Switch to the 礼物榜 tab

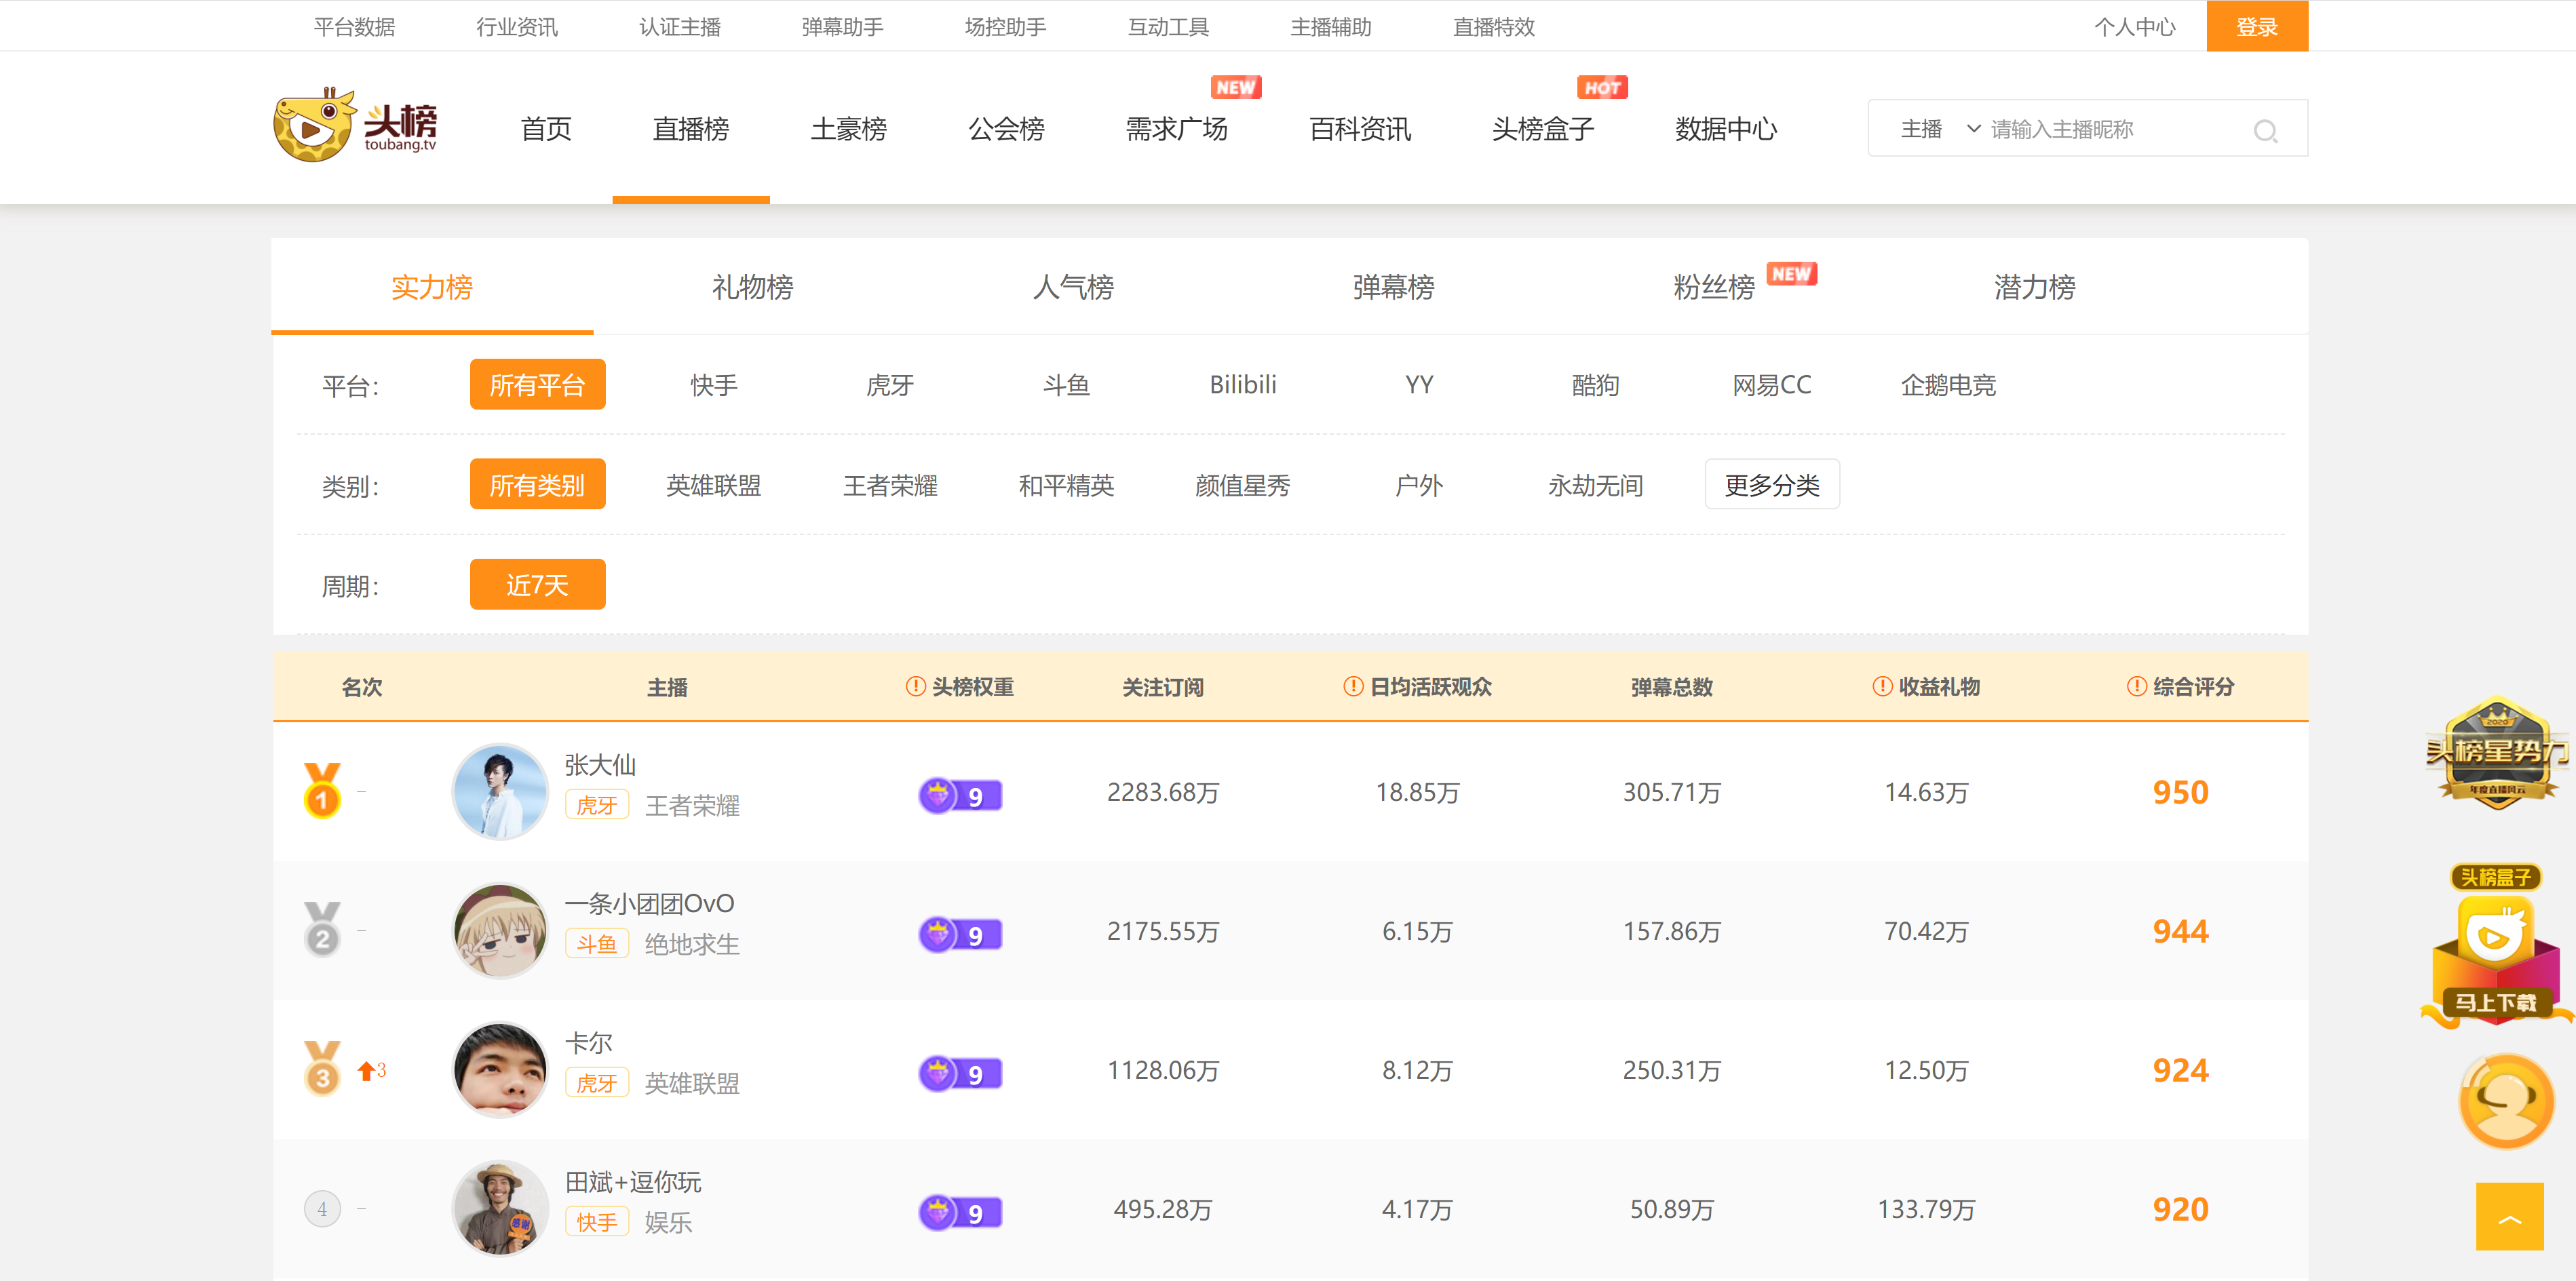click(752, 288)
